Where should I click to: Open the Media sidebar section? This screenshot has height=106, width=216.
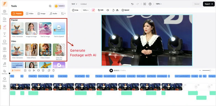click(x=4, y=20)
